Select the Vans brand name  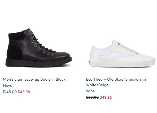tap(90, 91)
